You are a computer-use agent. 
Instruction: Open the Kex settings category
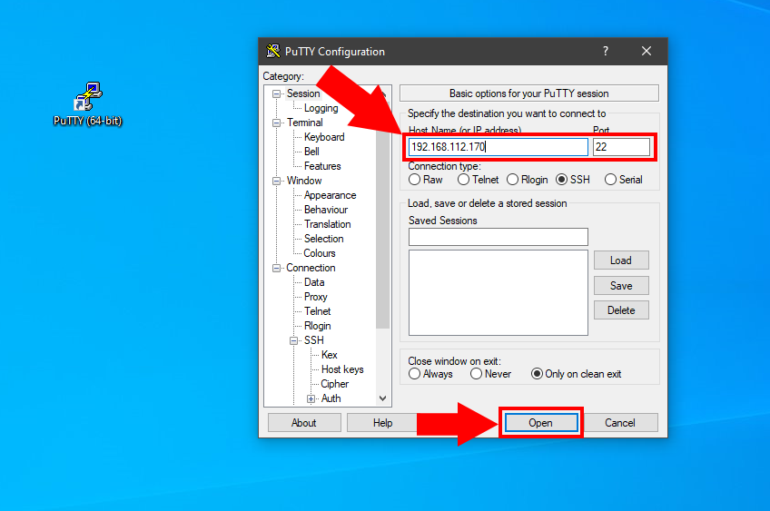click(x=329, y=355)
